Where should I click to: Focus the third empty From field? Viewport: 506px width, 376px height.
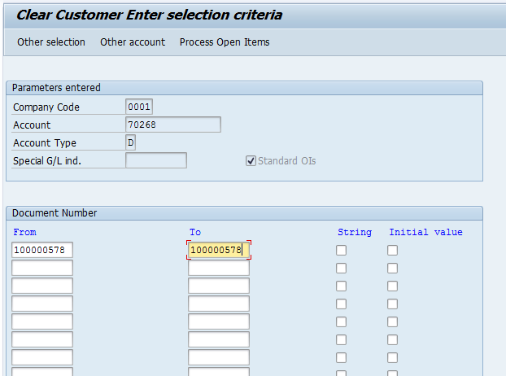(x=42, y=286)
